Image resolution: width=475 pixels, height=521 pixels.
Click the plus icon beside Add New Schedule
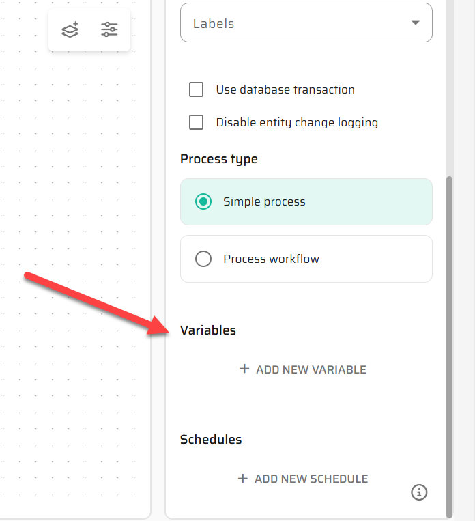click(243, 479)
